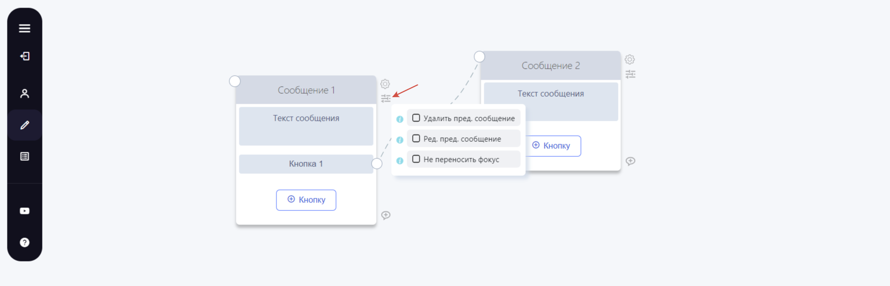
Task: Click add-comment bubble icon near Сообщение 2
Action: [x=631, y=161]
